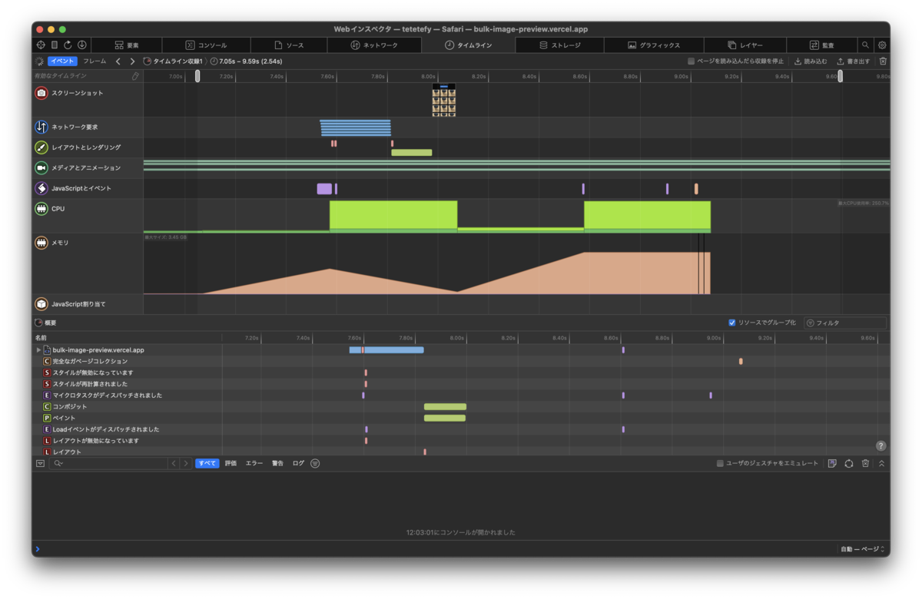Click the download web archive icon
The width and height of the screenshot is (922, 599).
[x=81, y=45]
